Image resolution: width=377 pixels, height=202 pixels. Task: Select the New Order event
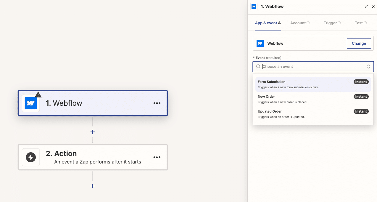click(313, 99)
